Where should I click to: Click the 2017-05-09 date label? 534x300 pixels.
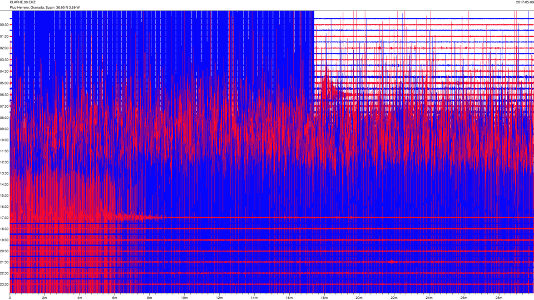[525, 2]
